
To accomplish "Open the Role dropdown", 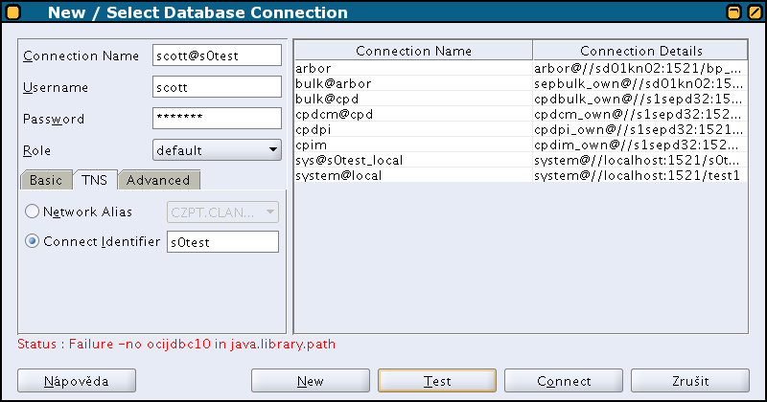I will [217, 150].
